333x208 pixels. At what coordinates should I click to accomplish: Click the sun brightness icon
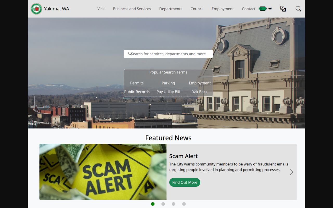tap(270, 9)
